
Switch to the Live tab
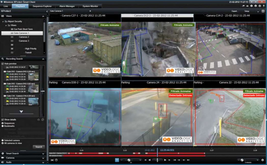click(x=6, y=6)
